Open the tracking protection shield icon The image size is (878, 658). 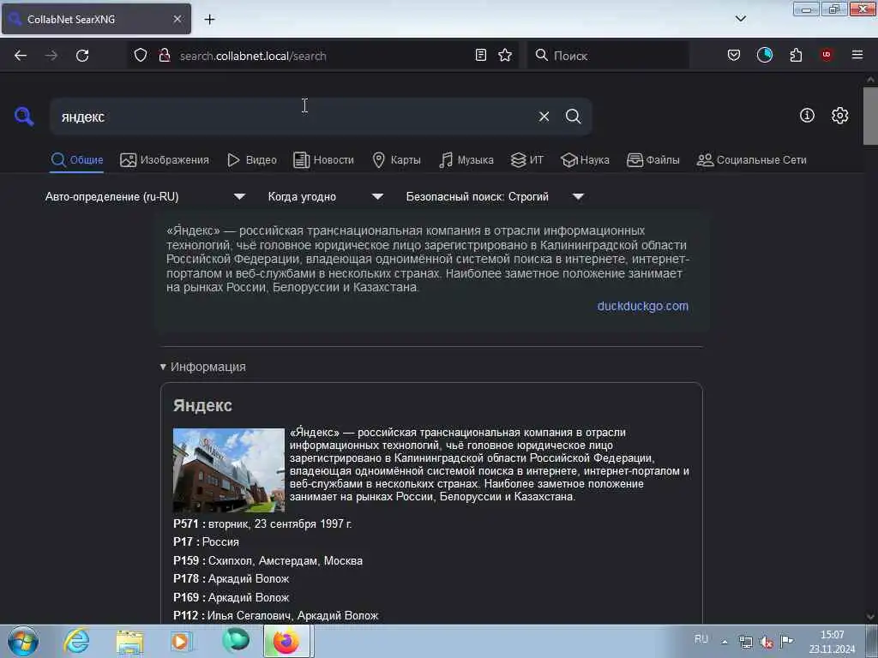click(x=141, y=56)
